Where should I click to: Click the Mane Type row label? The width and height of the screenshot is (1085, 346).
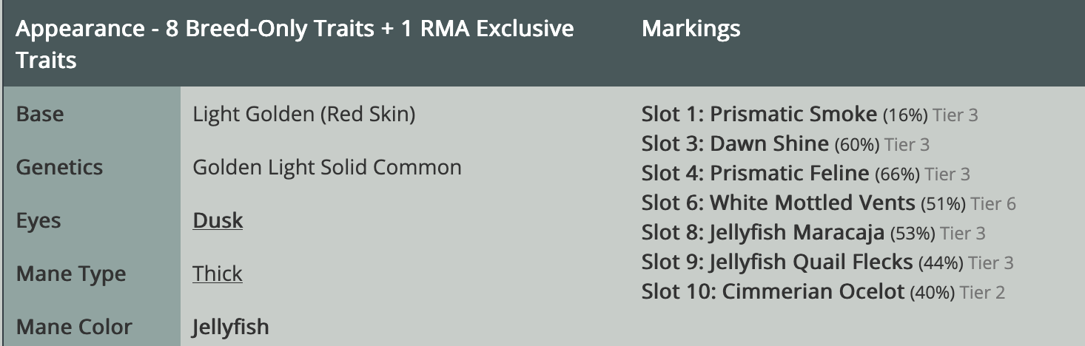pyautogui.click(x=71, y=274)
